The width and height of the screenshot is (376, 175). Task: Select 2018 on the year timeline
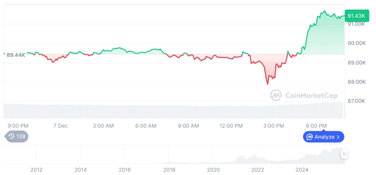coord(169,170)
